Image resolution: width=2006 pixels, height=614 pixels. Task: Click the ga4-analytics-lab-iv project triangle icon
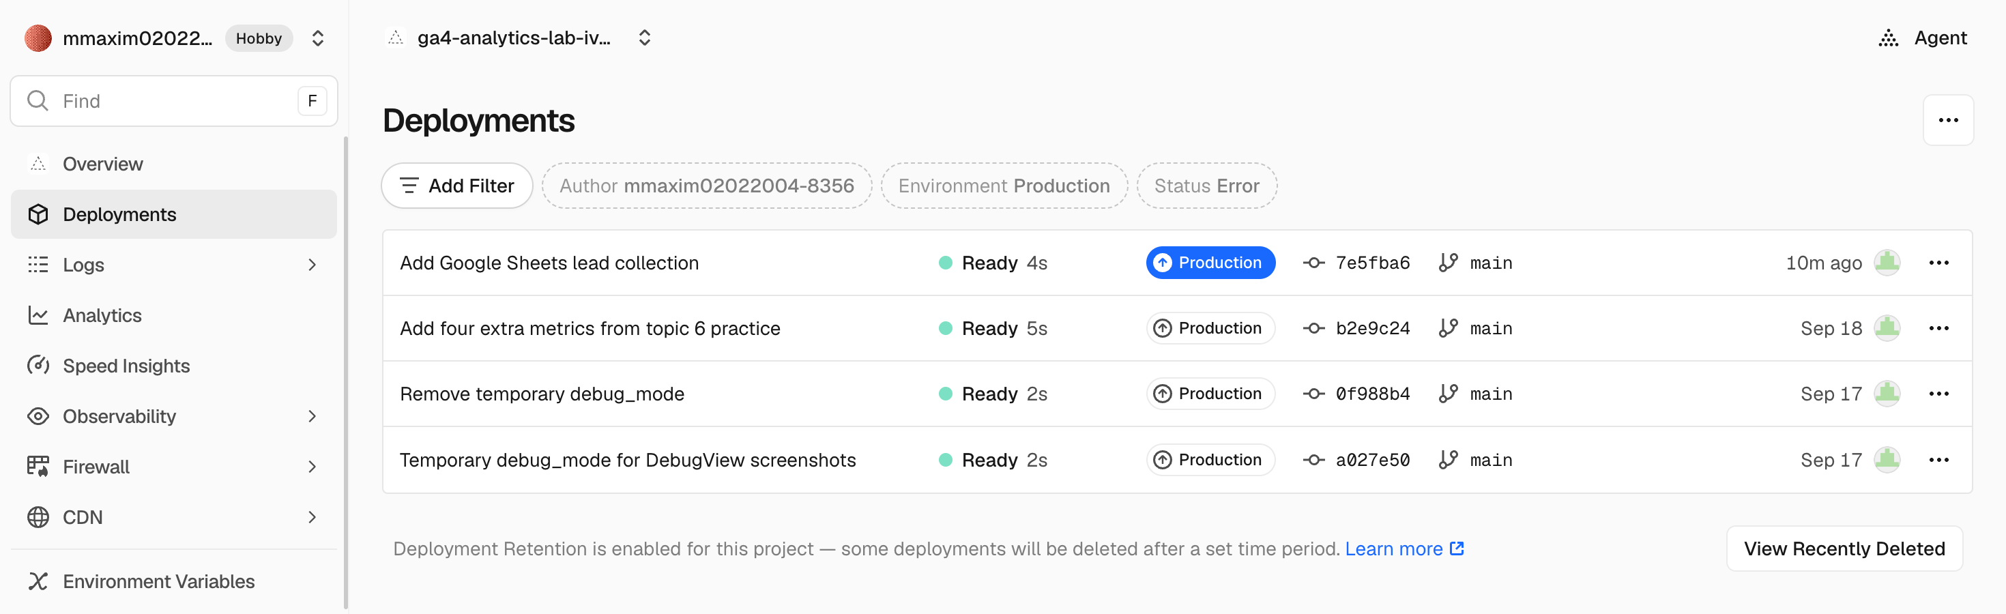point(396,38)
